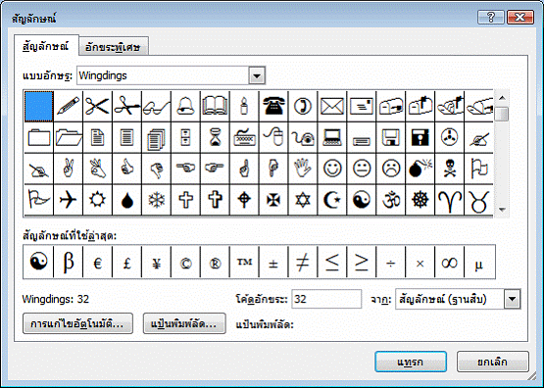Viewport: 544px width, 388px height.
Task: Select the Star of David symbol
Action: coord(303,200)
